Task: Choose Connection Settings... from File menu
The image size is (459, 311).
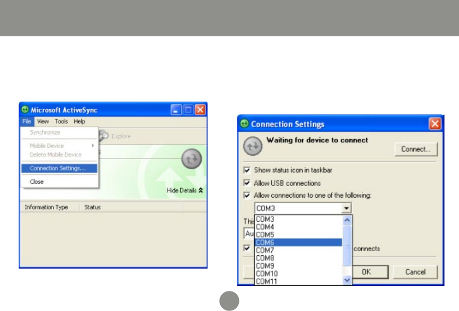Action: (x=59, y=168)
